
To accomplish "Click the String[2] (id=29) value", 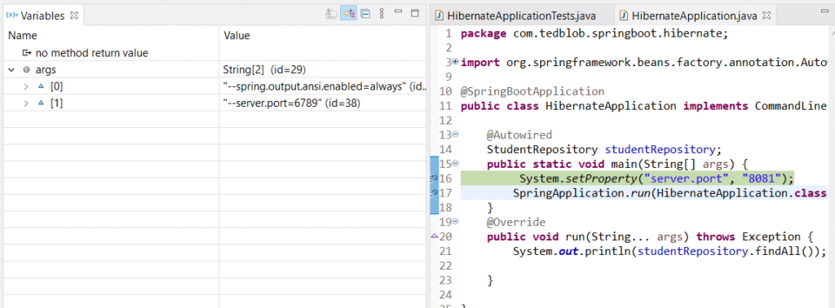I will [x=264, y=70].
